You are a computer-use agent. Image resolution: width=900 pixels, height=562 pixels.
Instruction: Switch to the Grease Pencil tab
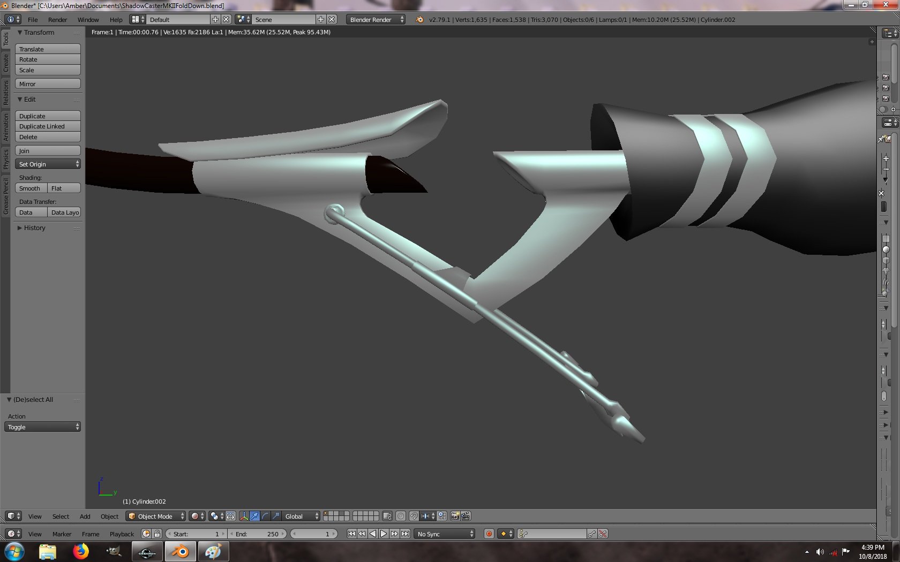(x=6, y=196)
